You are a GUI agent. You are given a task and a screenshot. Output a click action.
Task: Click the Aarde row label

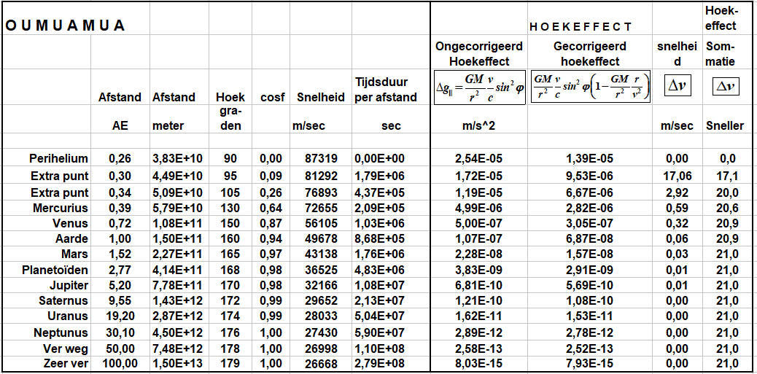(x=71, y=239)
